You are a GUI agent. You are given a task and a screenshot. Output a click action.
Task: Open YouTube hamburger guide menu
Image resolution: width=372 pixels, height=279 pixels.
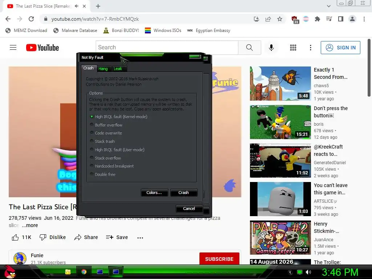tap(13, 48)
